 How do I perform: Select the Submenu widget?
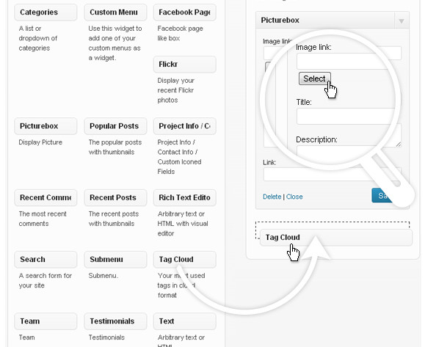click(115, 259)
